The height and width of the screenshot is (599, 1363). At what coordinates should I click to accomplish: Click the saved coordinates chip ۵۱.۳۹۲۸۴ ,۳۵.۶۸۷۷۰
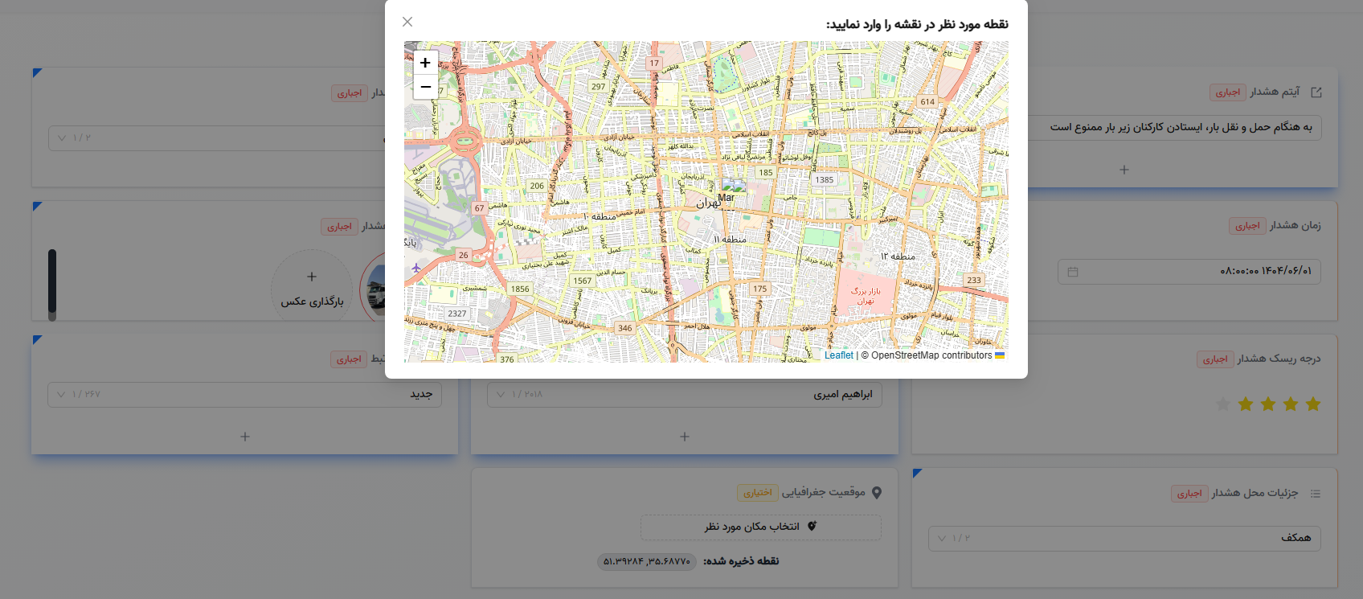(647, 561)
